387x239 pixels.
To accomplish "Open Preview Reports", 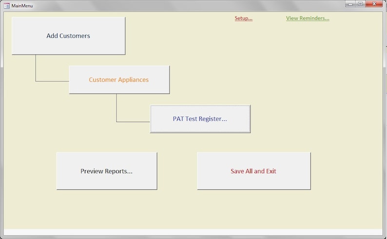I will (x=107, y=171).
